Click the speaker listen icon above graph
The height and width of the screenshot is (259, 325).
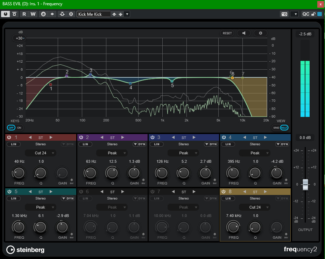(x=244, y=33)
